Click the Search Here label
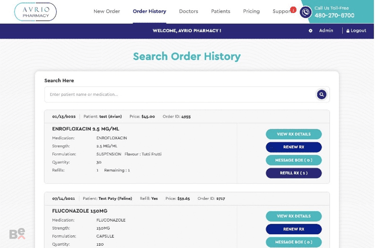Screen dimensions: 390x248 pyautogui.click(x=59, y=81)
